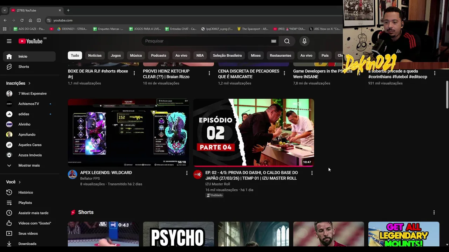Open Histórico in sidebar
The image size is (449, 252).
[x=29, y=192]
